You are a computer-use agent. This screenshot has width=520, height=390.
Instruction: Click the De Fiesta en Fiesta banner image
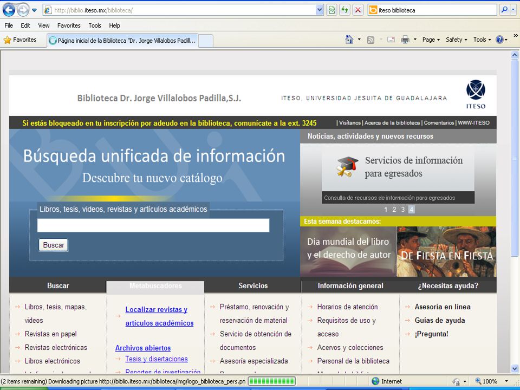pos(446,252)
